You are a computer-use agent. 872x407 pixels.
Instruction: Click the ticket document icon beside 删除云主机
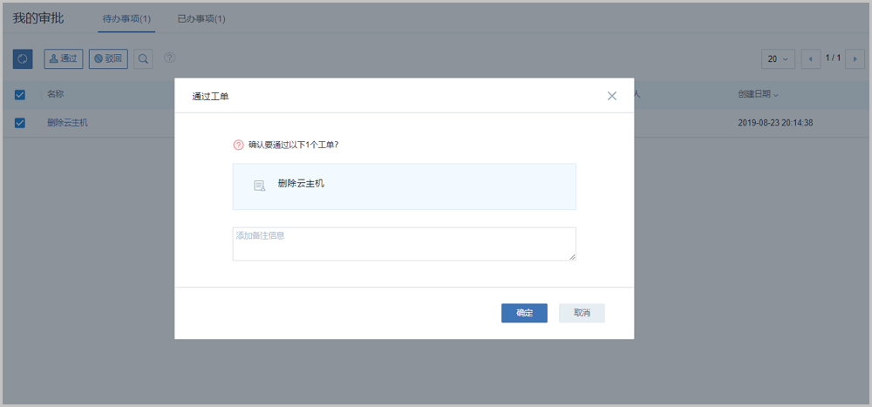[259, 186]
